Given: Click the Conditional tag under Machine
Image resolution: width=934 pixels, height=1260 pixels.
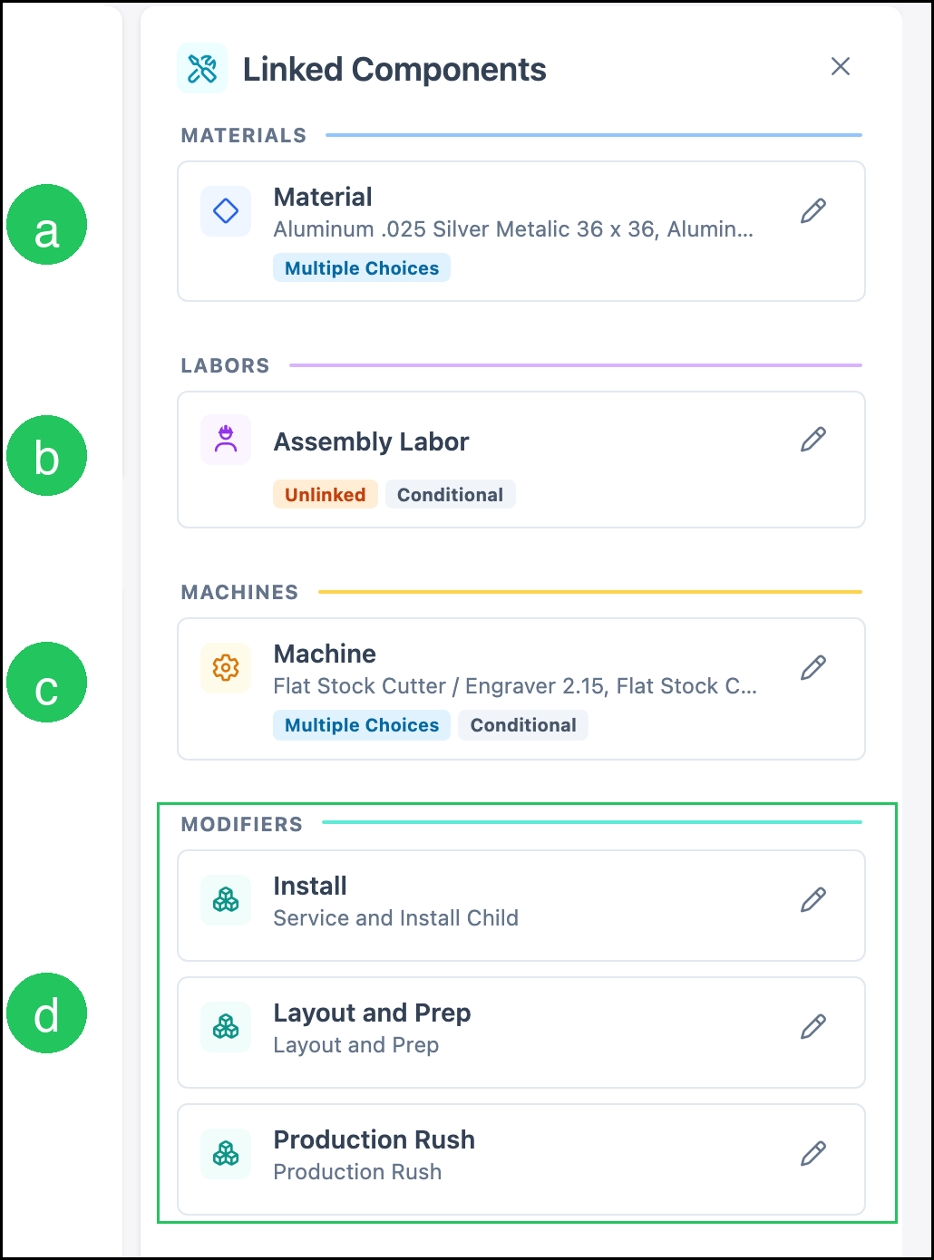Looking at the screenshot, I should (523, 725).
